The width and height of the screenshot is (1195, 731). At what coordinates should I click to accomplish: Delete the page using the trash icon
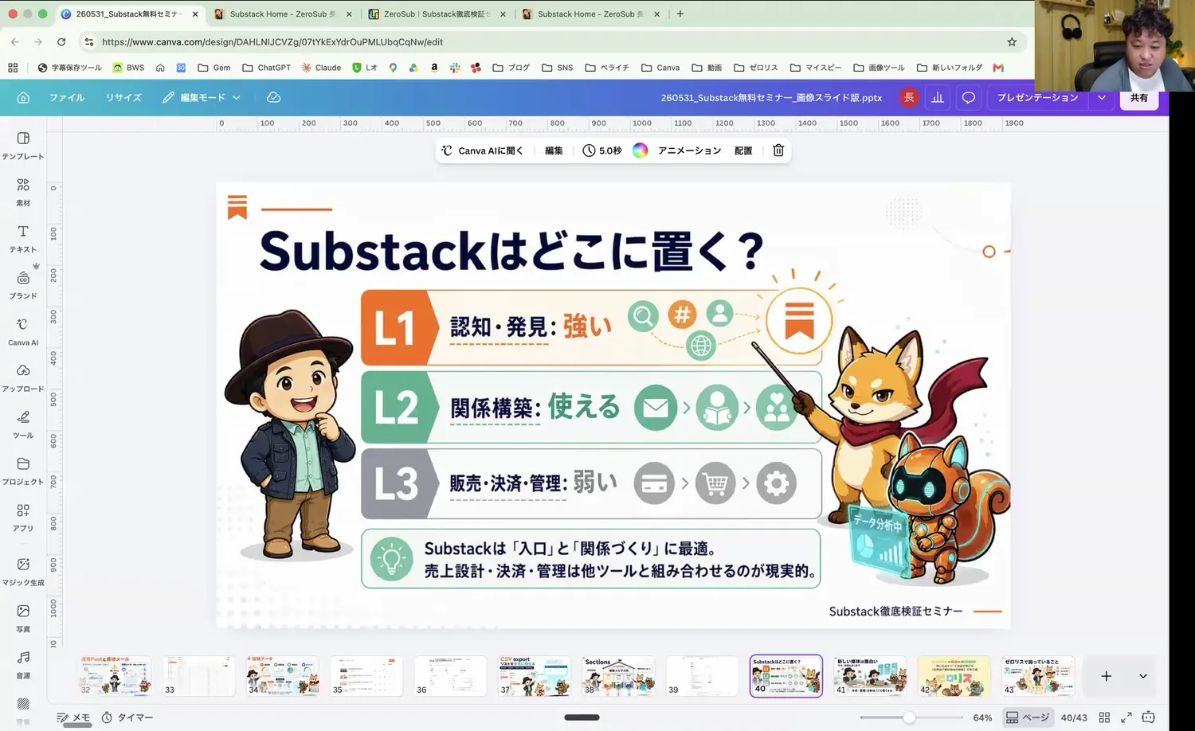778,150
